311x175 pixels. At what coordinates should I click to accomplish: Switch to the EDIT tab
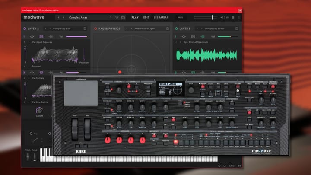(146, 17)
